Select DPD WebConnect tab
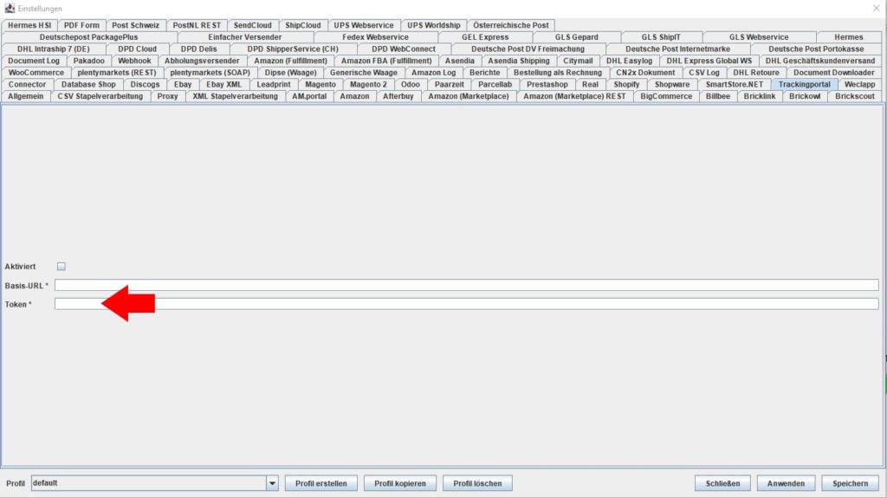887x498 pixels. click(404, 49)
